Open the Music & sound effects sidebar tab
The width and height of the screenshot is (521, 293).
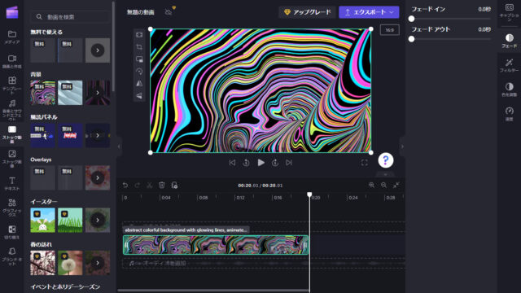tap(12, 110)
